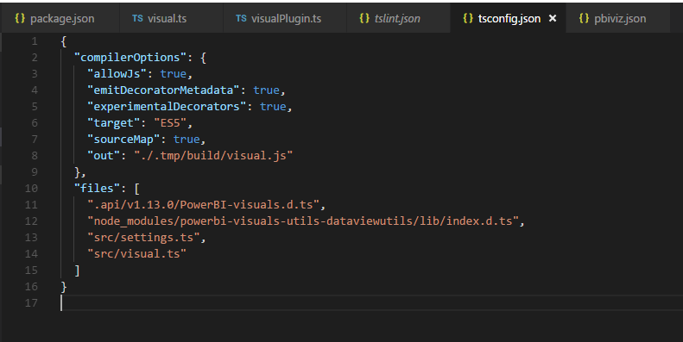Click the "target" property key
The width and height of the screenshot is (683, 342).
click(113, 123)
